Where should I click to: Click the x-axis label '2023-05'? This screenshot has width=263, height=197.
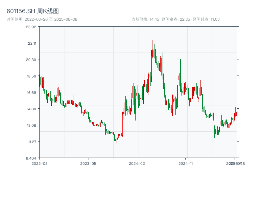click(x=88, y=164)
